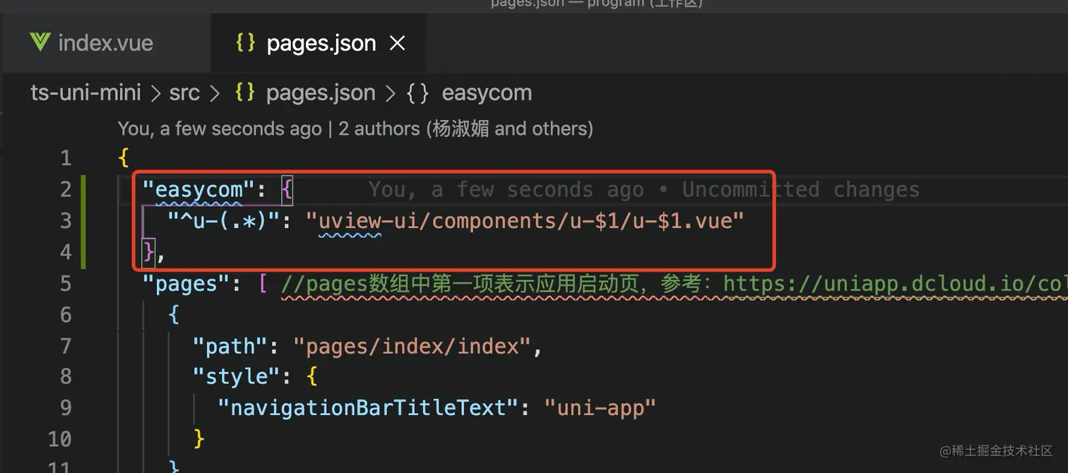
Task: Click line number 9 in gutter
Action: pyautogui.click(x=66, y=408)
